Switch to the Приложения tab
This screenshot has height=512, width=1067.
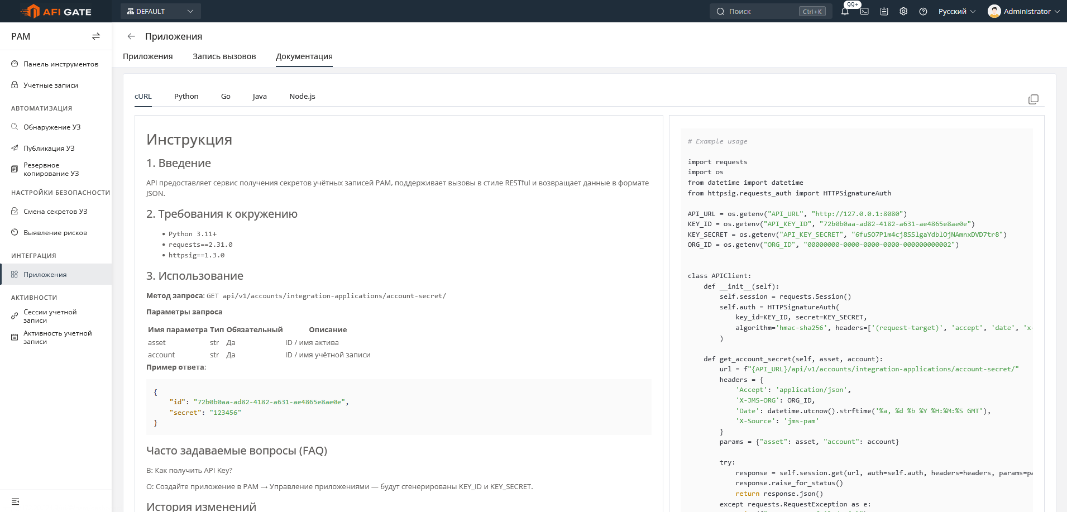point(148,56)
